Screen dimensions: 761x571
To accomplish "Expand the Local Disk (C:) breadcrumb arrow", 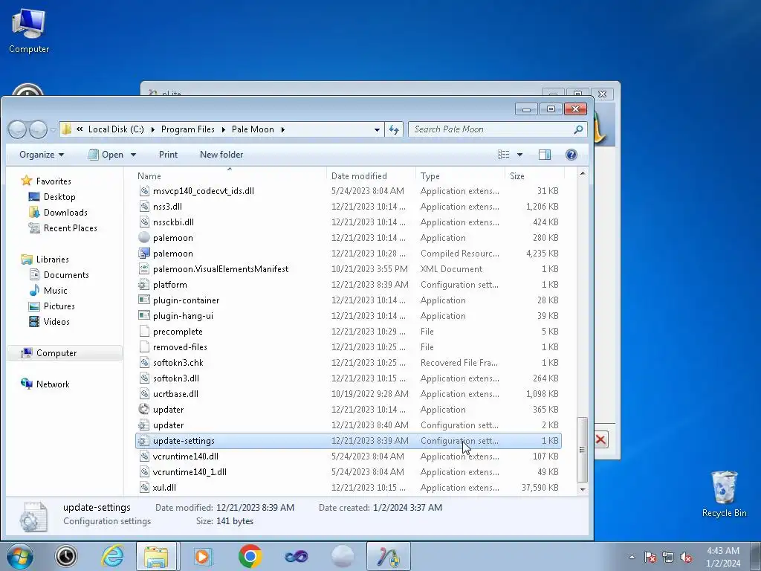I will click(152, 129).
